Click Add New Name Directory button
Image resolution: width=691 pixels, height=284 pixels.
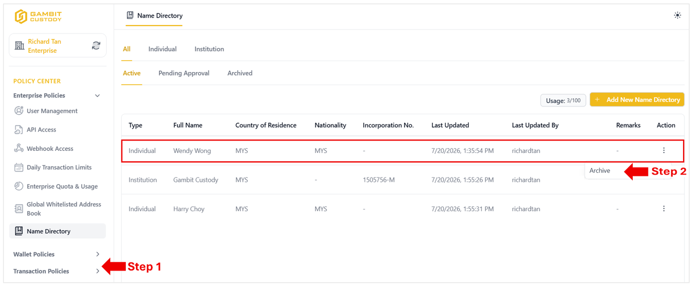(637, 100)
